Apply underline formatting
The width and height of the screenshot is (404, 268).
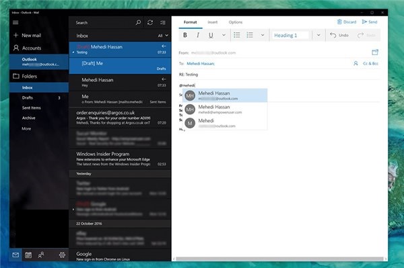(211, 35)
